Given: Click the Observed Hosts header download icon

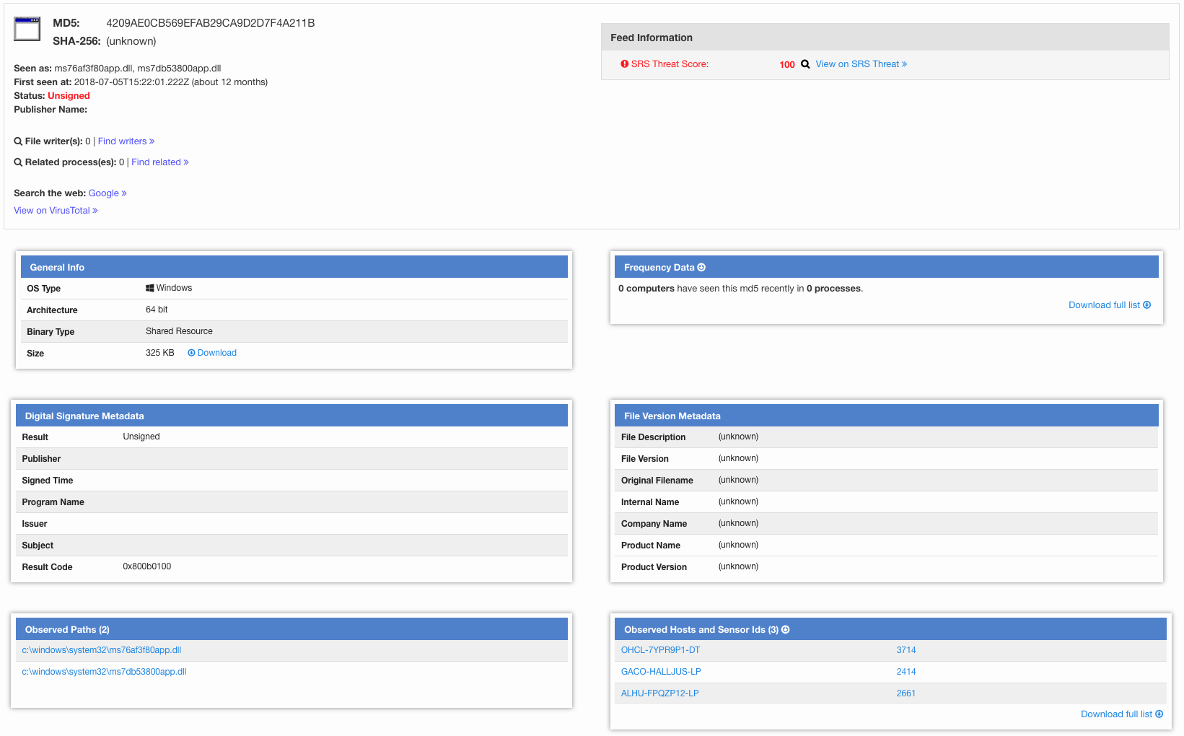Looking at the screenshot, I should click(x=786, y=630).
